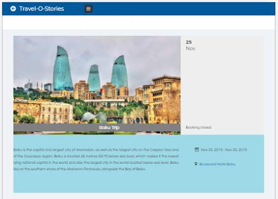Click the Nov month label
The width and height of the screenshot is (278, 199).
(191, 48)
